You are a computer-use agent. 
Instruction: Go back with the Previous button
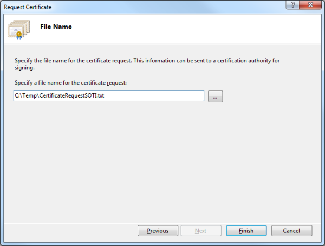[x=158, y=231]
